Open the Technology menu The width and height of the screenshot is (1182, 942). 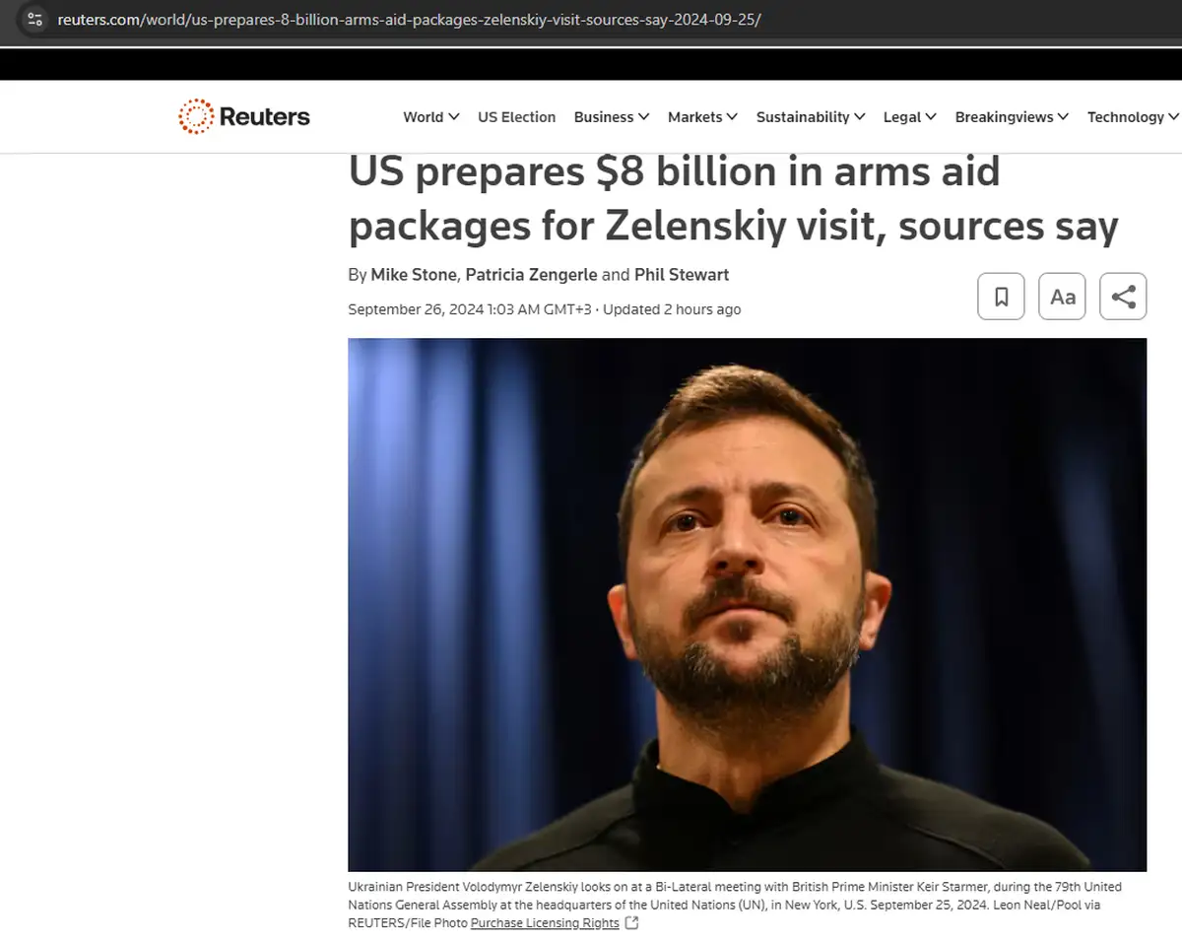pyautogui.click(x=1133, y=116)
